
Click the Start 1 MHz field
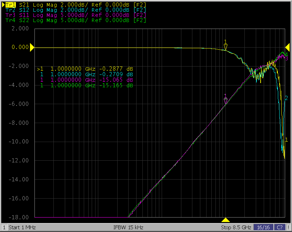(x=22, y=228)
